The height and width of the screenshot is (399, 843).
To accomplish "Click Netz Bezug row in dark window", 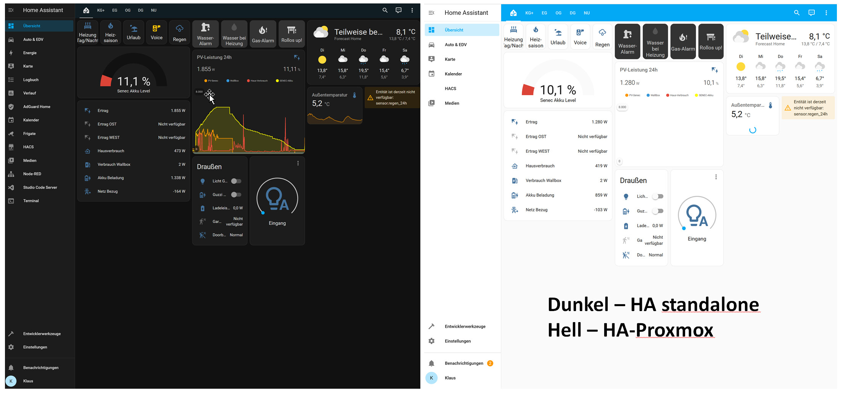I will click(x=134, y=192).
